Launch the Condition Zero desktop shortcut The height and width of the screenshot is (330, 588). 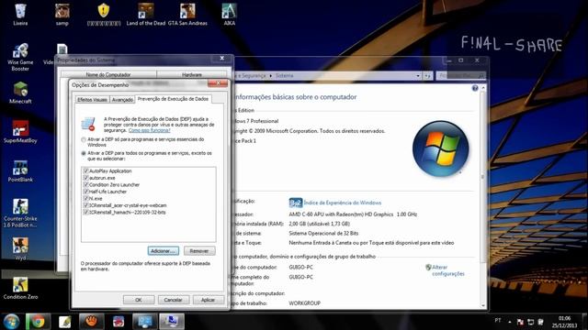pyautogui.click(x=20, y=288)
